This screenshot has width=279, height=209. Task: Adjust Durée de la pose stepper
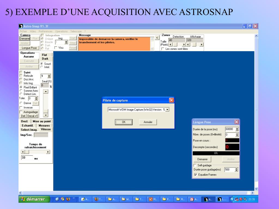point(237,129)
